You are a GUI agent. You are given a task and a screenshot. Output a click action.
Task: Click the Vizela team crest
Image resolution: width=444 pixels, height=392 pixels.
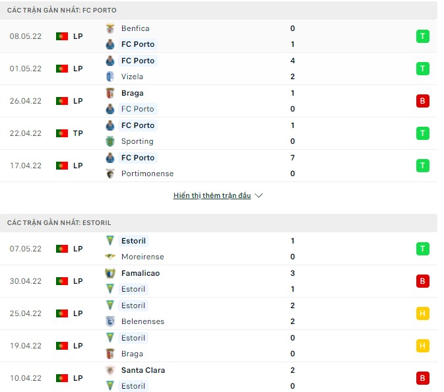(x=110, y=77)
